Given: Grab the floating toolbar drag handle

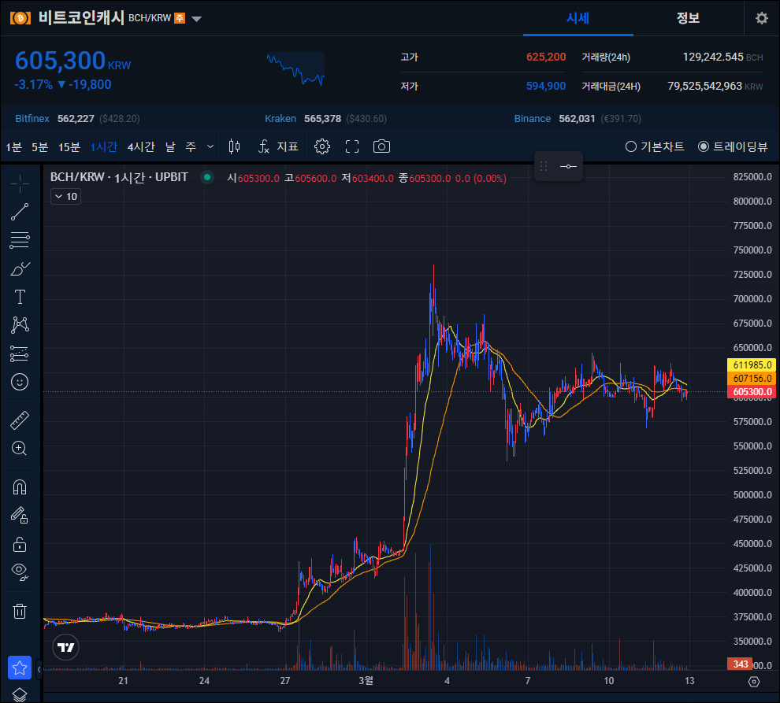Looking at the screenshot, I should [544, 167].
